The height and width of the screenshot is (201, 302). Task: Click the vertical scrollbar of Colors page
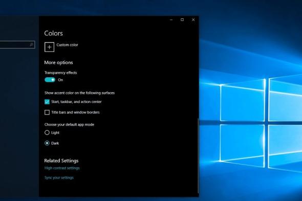click(x=198, y=156)
